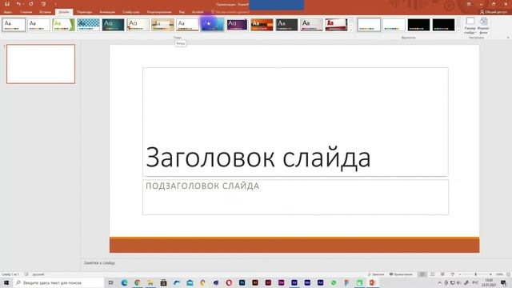Choose the last black variant swatch

click(443, 25)
